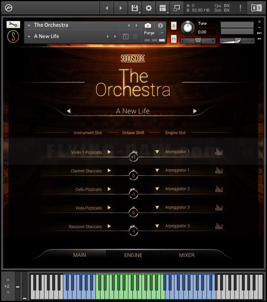Show the instrument info icon
Image resolution: width=267 pixels, height=302 pixels.
click(161, 25)
